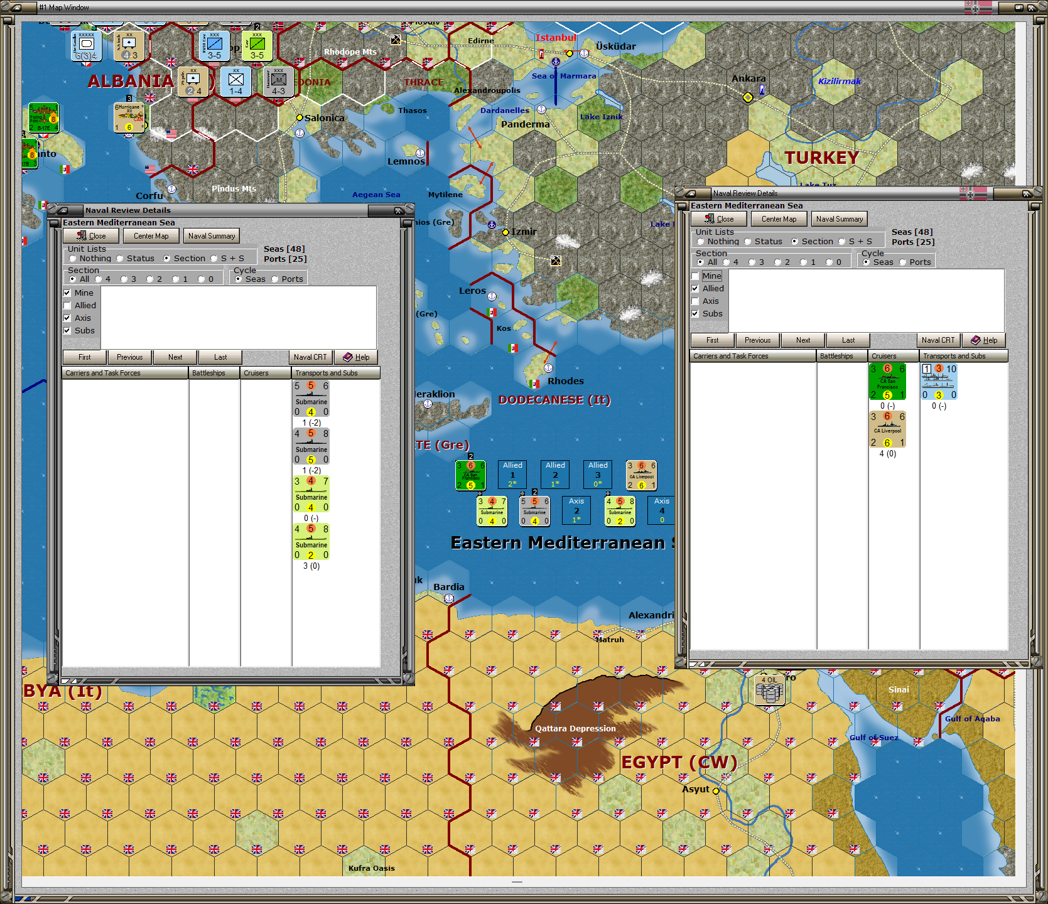Select the XVIII Cav 3-5 blue unit
The image size is (1048, 904).
pos(214,45)
